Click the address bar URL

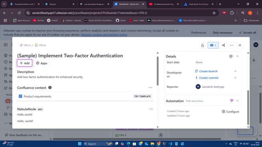(89, 13)
